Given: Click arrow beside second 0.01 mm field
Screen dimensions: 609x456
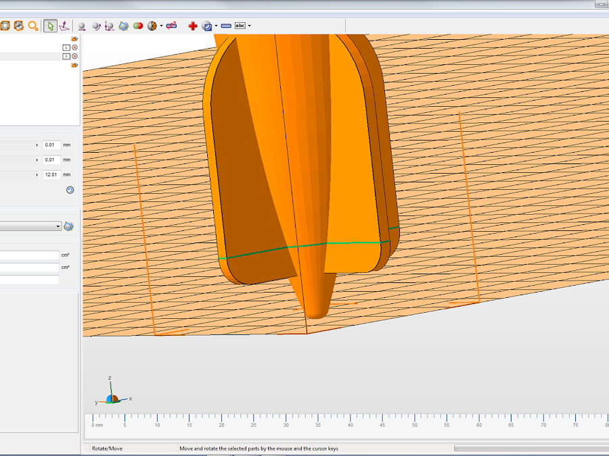Looking at the screenshot, I should (37, 159).
